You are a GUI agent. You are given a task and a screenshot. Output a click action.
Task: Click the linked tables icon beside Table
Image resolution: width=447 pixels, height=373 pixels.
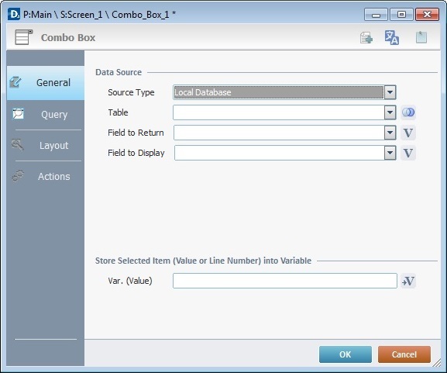point(408,112)
